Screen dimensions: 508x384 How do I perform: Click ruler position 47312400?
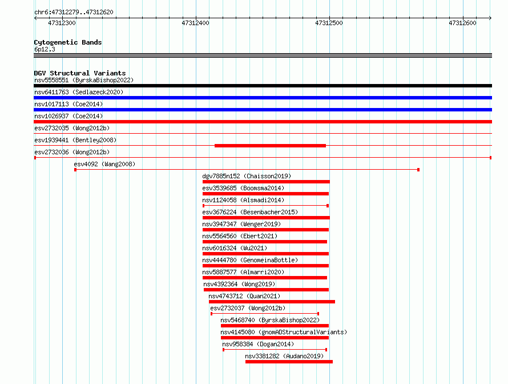pos(195,23)
